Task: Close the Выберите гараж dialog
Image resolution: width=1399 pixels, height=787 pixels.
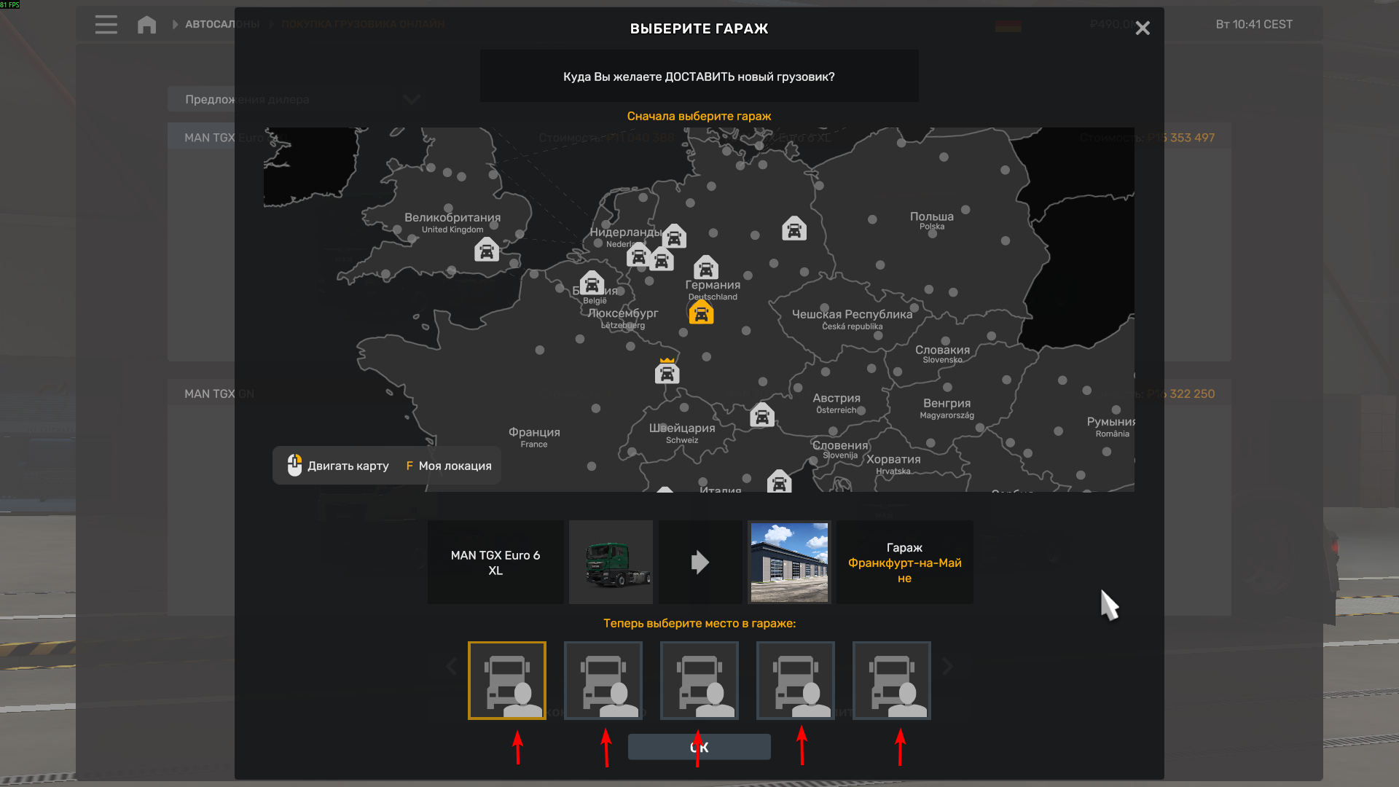Action: [x=1143, y=28]
